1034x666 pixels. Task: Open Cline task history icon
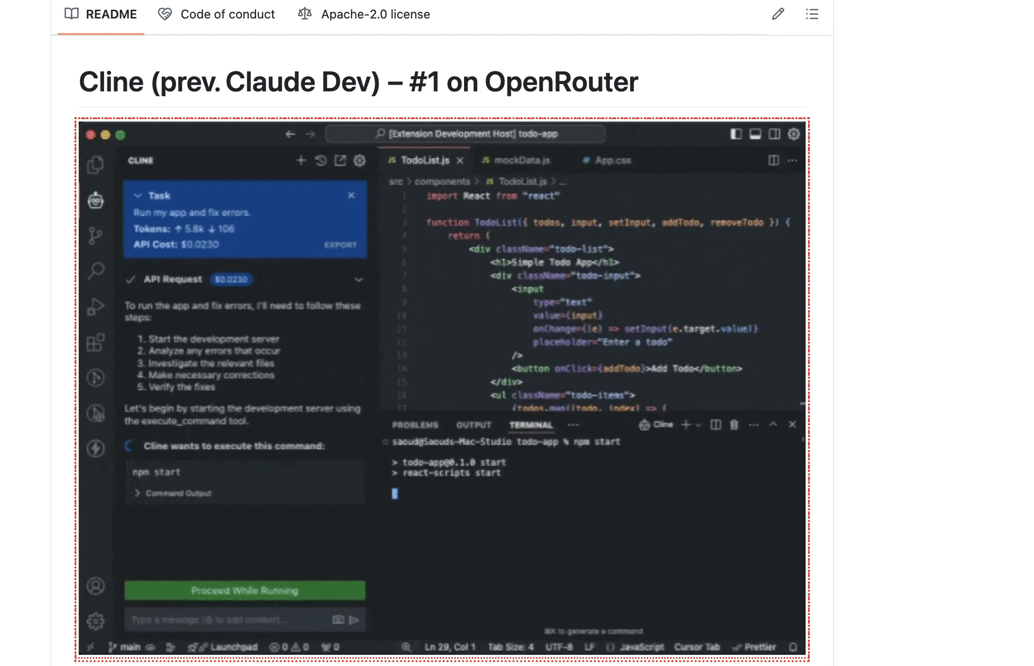[x=321, y=160]
